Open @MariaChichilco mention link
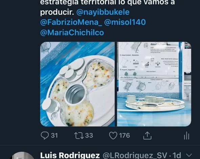200x159 pixels. point(72,32)
